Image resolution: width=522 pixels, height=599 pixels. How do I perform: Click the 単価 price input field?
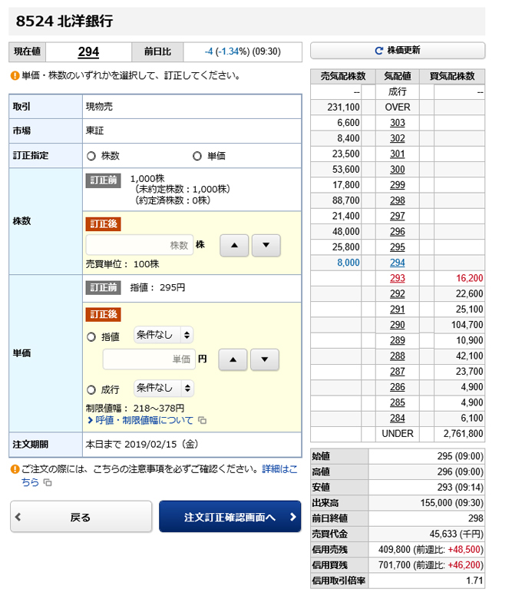pos(149,359)
